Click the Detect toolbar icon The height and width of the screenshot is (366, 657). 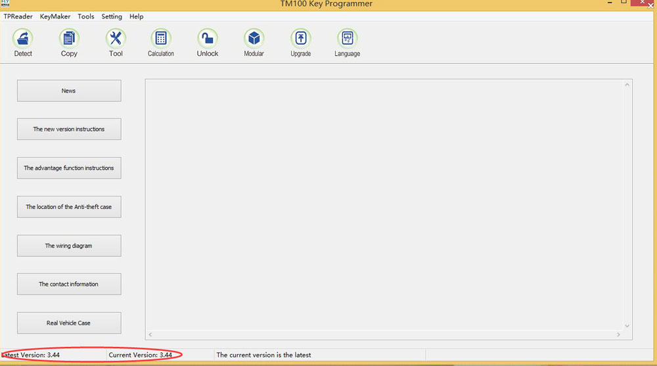23,39
